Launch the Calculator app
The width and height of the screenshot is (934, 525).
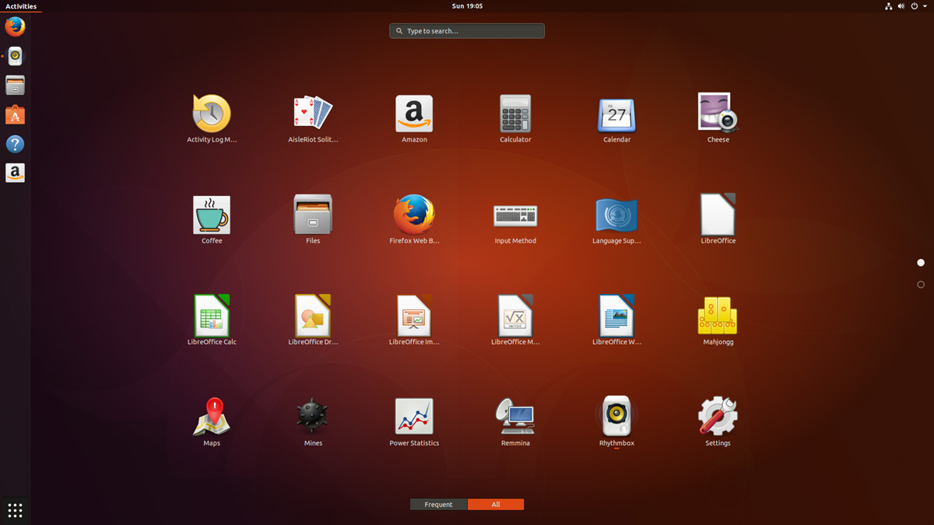tap(515, 118)
